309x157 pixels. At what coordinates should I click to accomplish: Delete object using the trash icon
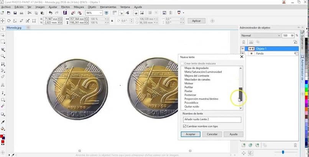pos(295,145)
